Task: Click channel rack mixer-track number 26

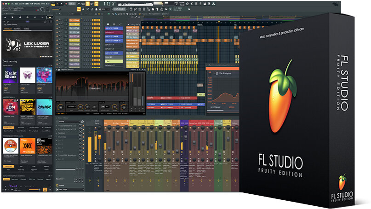Action: (x=66, y=52)
